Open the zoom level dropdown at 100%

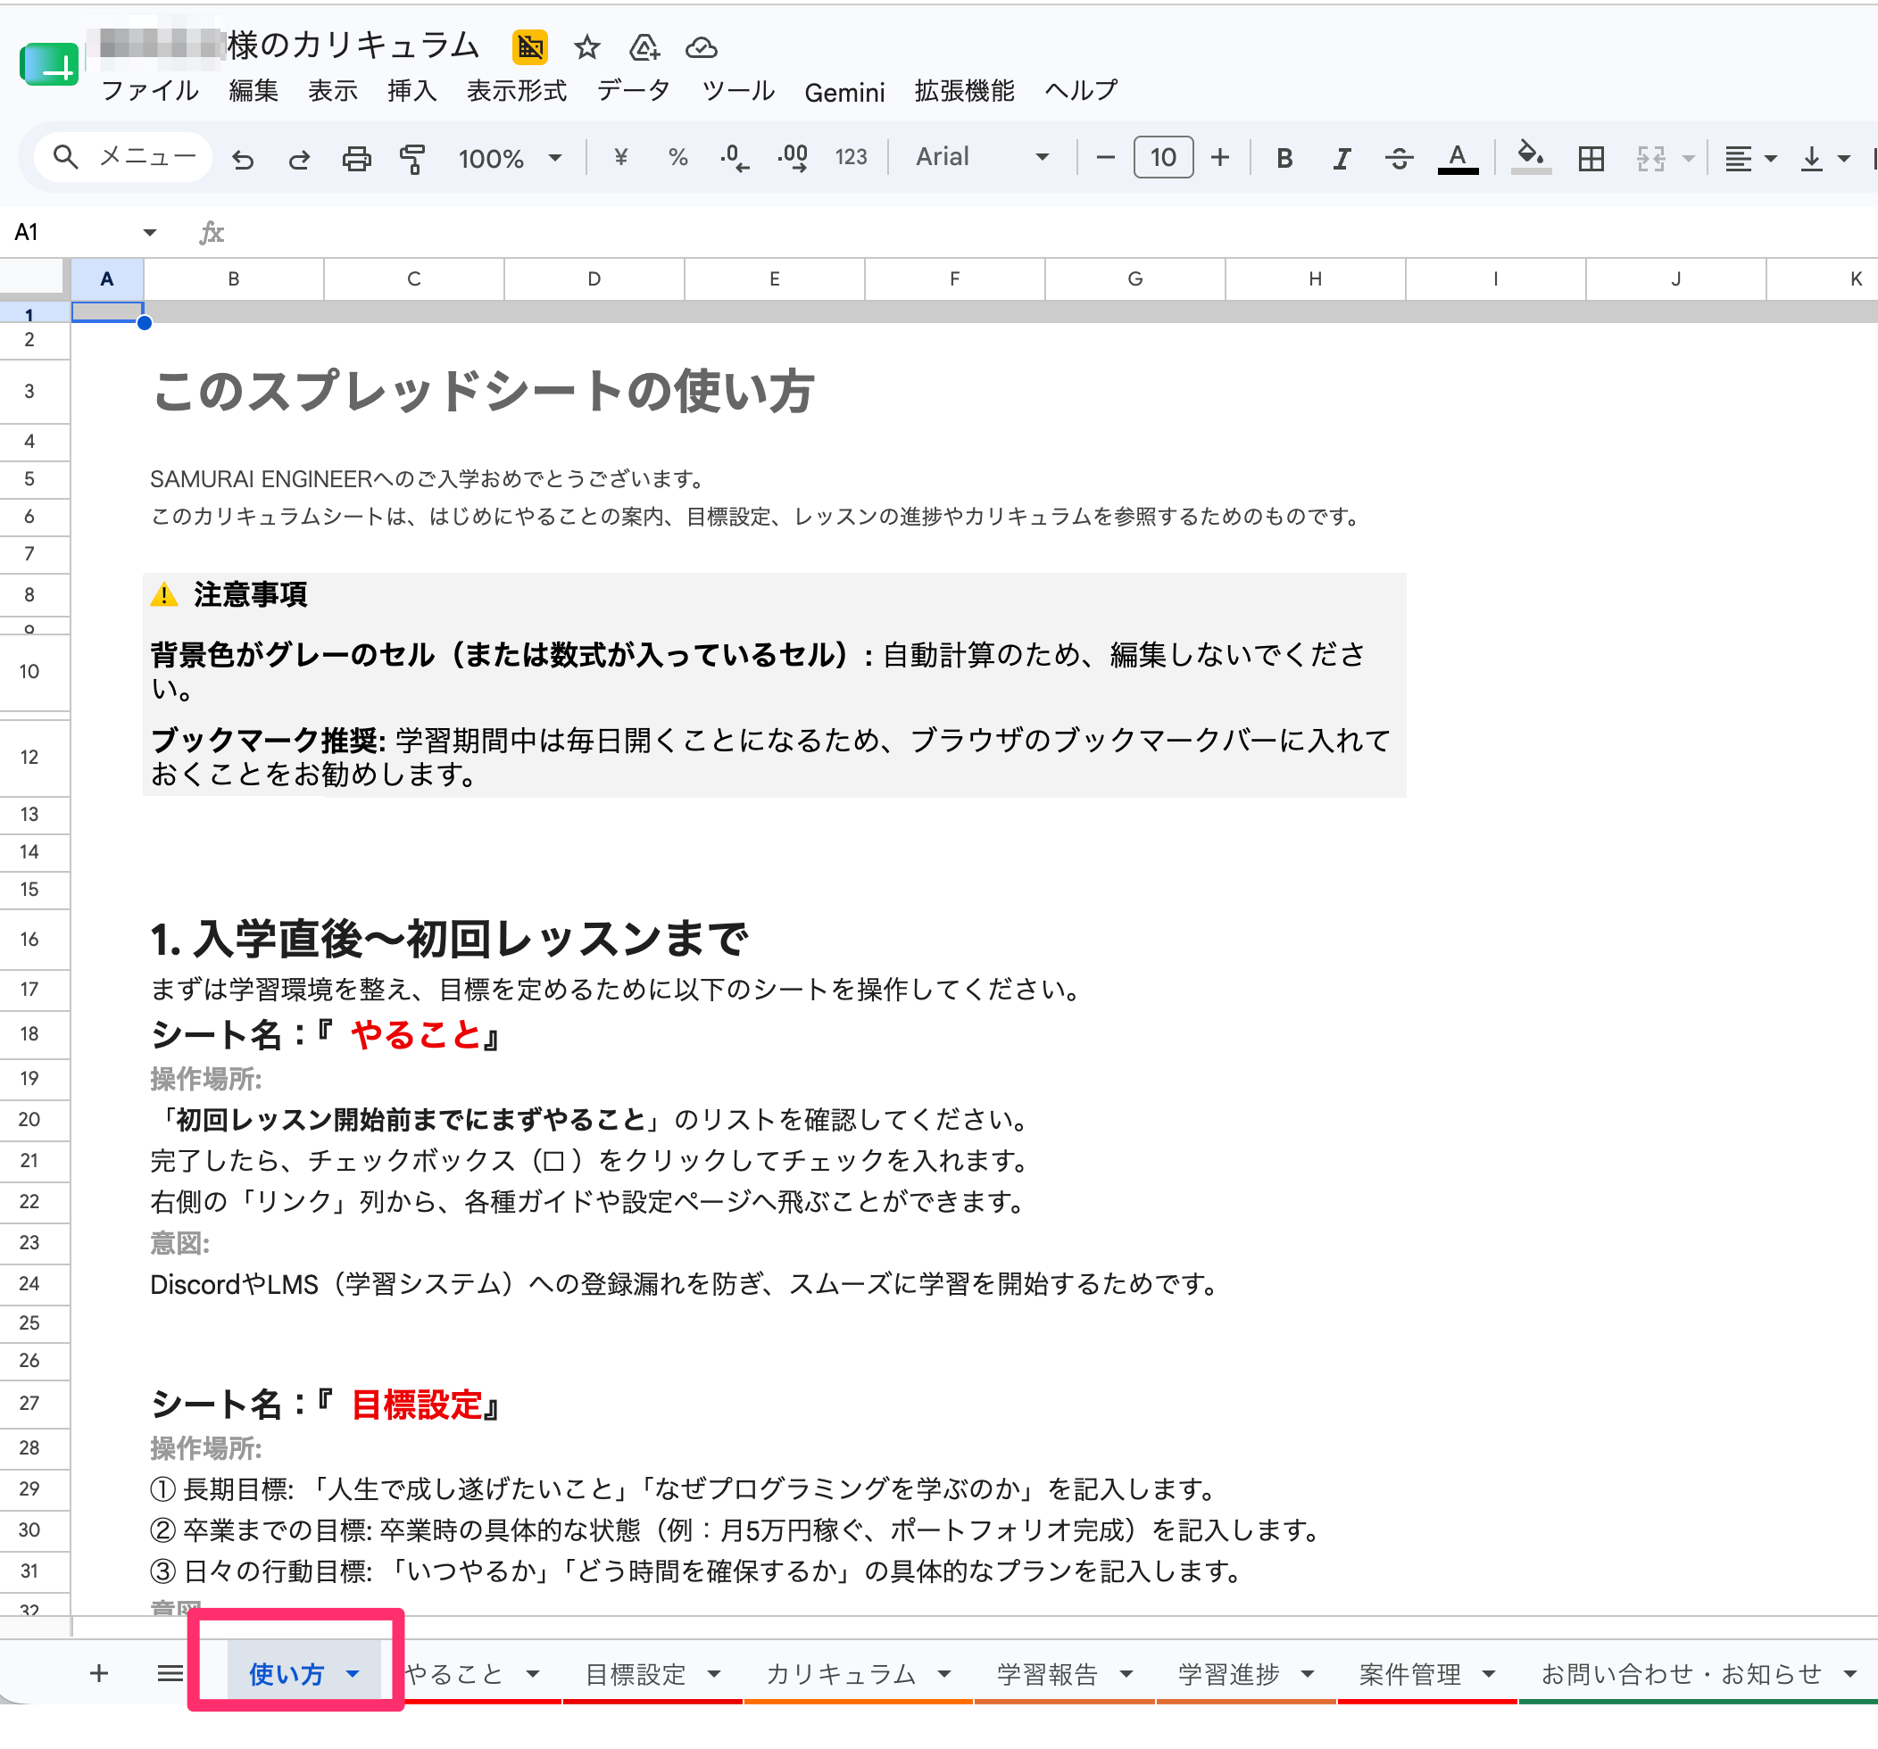511,158
